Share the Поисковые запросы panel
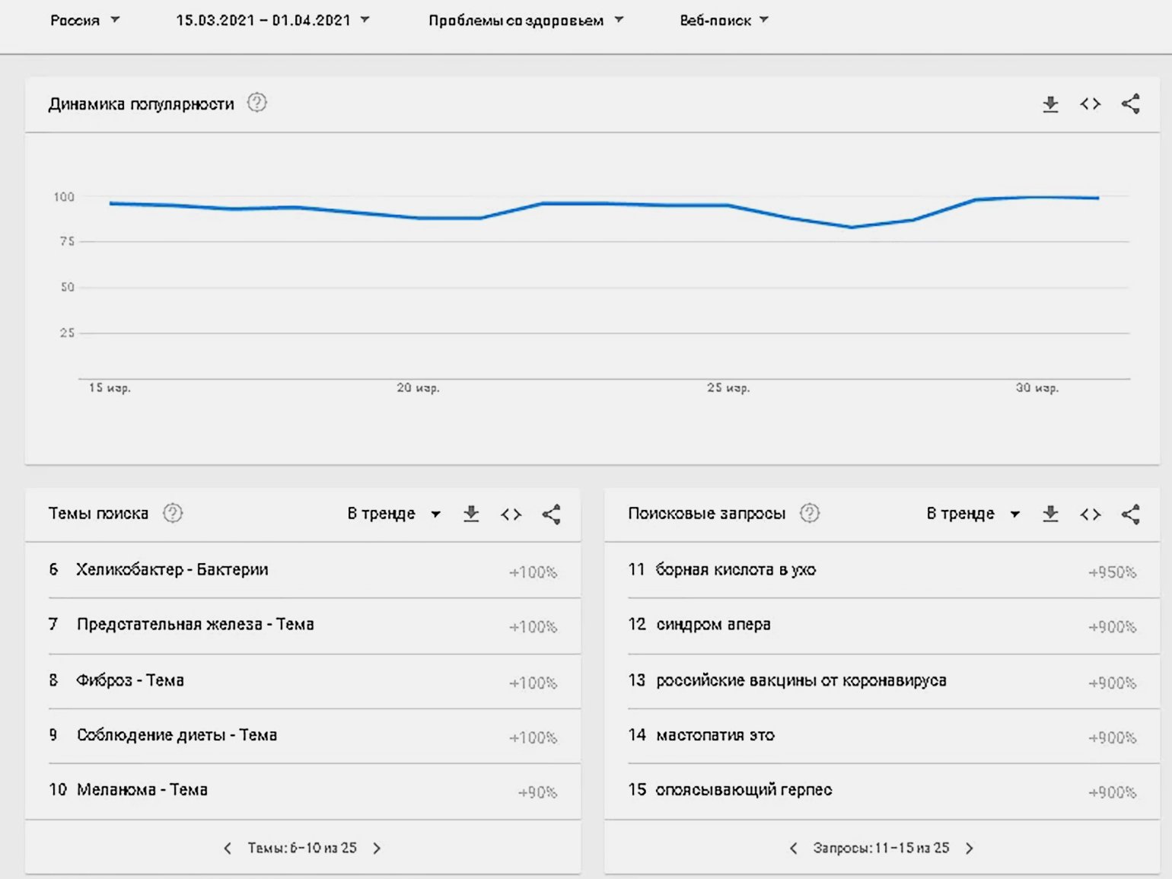The image size is (1172, 879). tap(1130, 514)
